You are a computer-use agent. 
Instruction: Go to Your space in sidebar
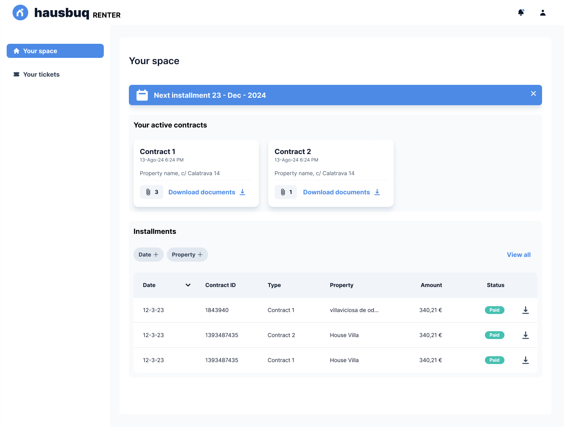55,51
